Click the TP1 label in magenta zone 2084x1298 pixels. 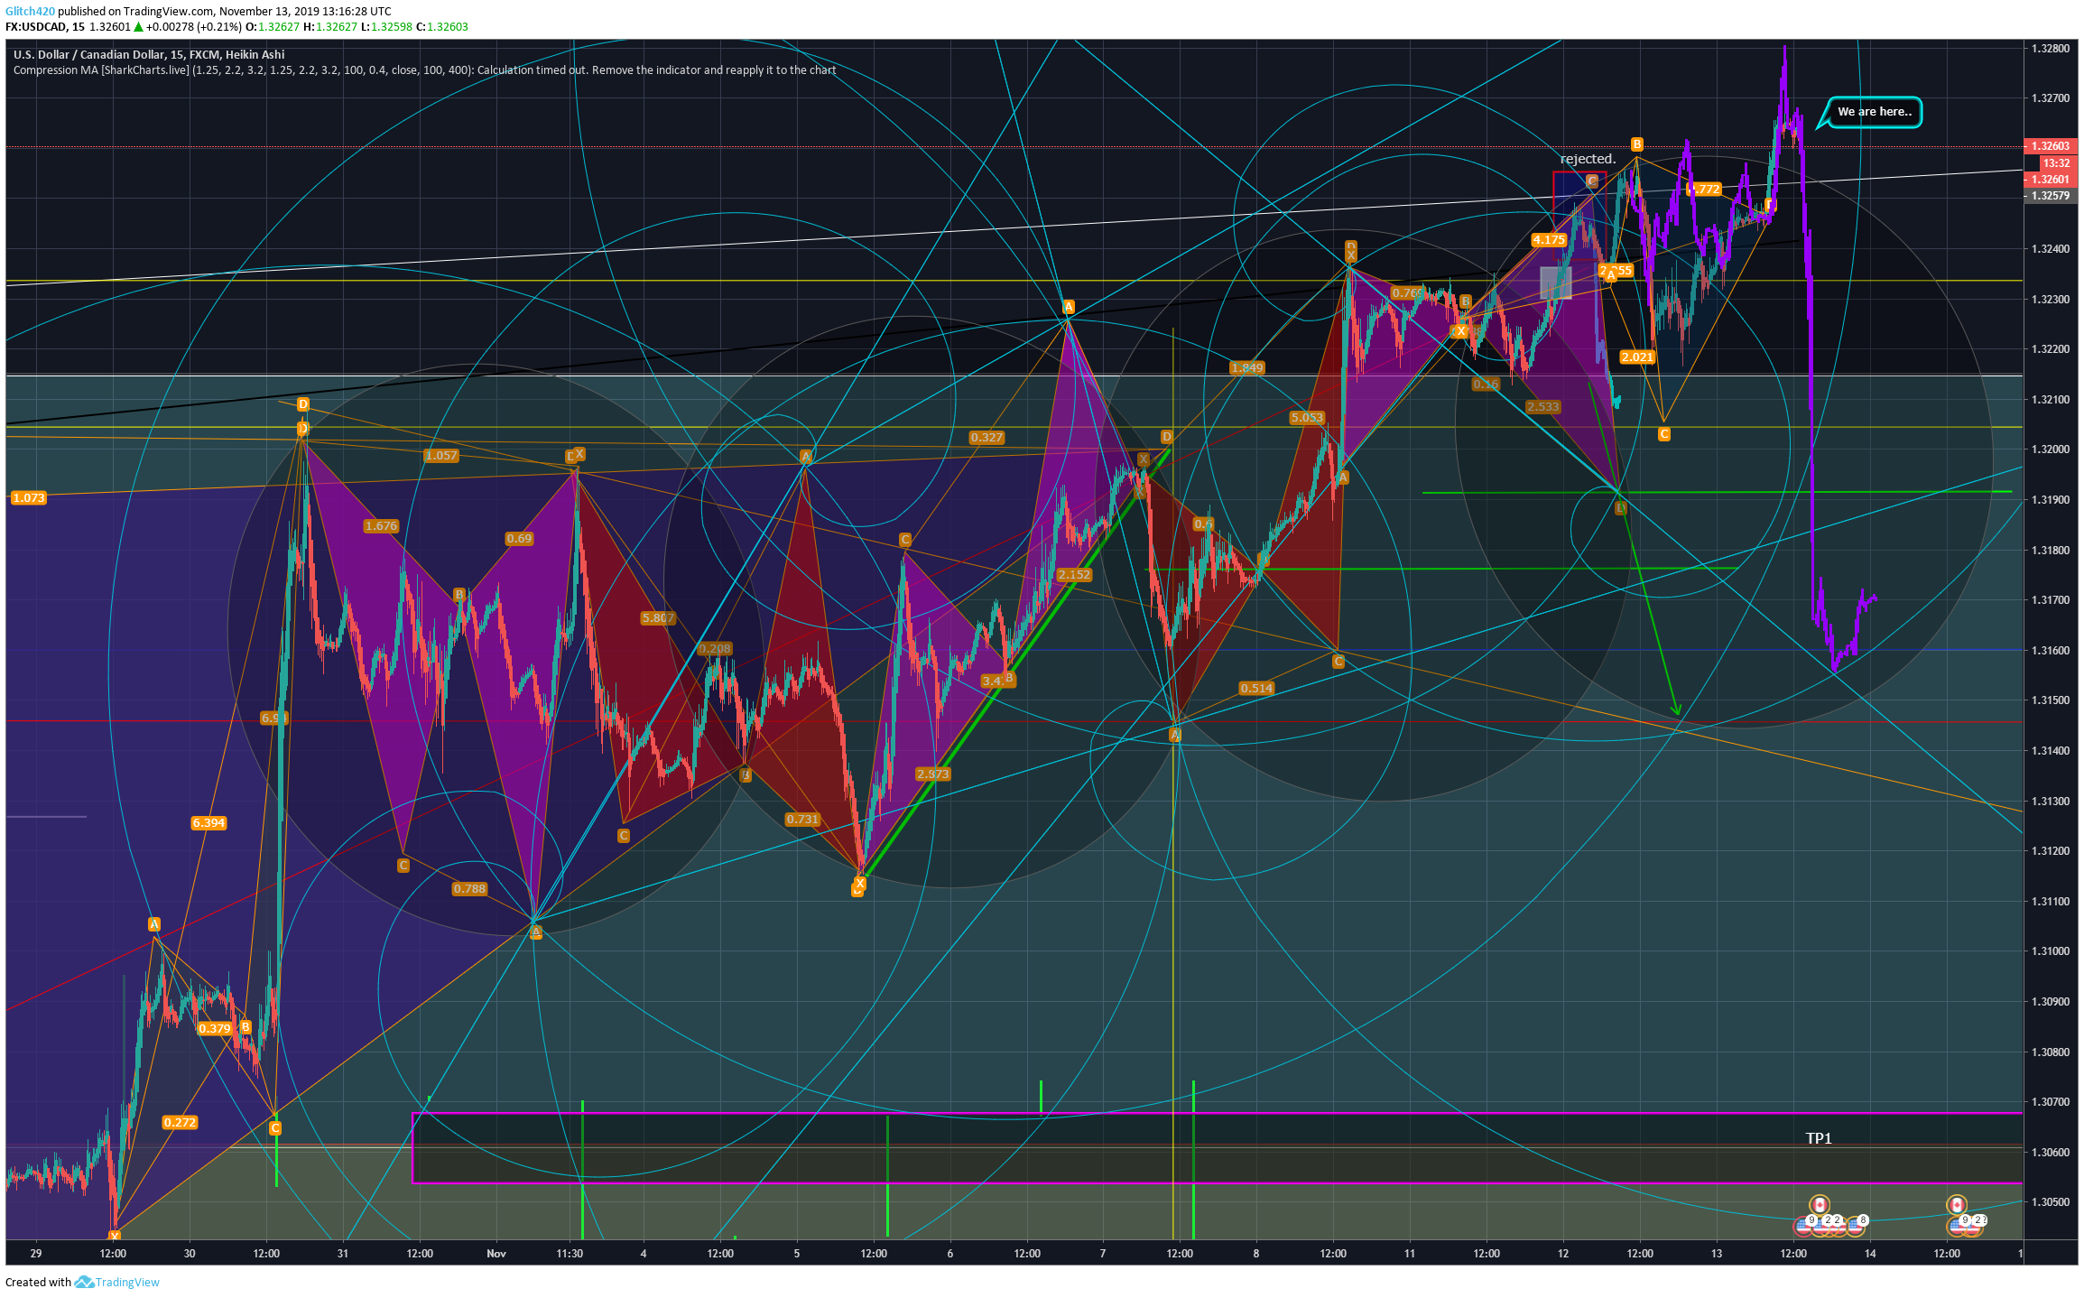point(1819,1138)
